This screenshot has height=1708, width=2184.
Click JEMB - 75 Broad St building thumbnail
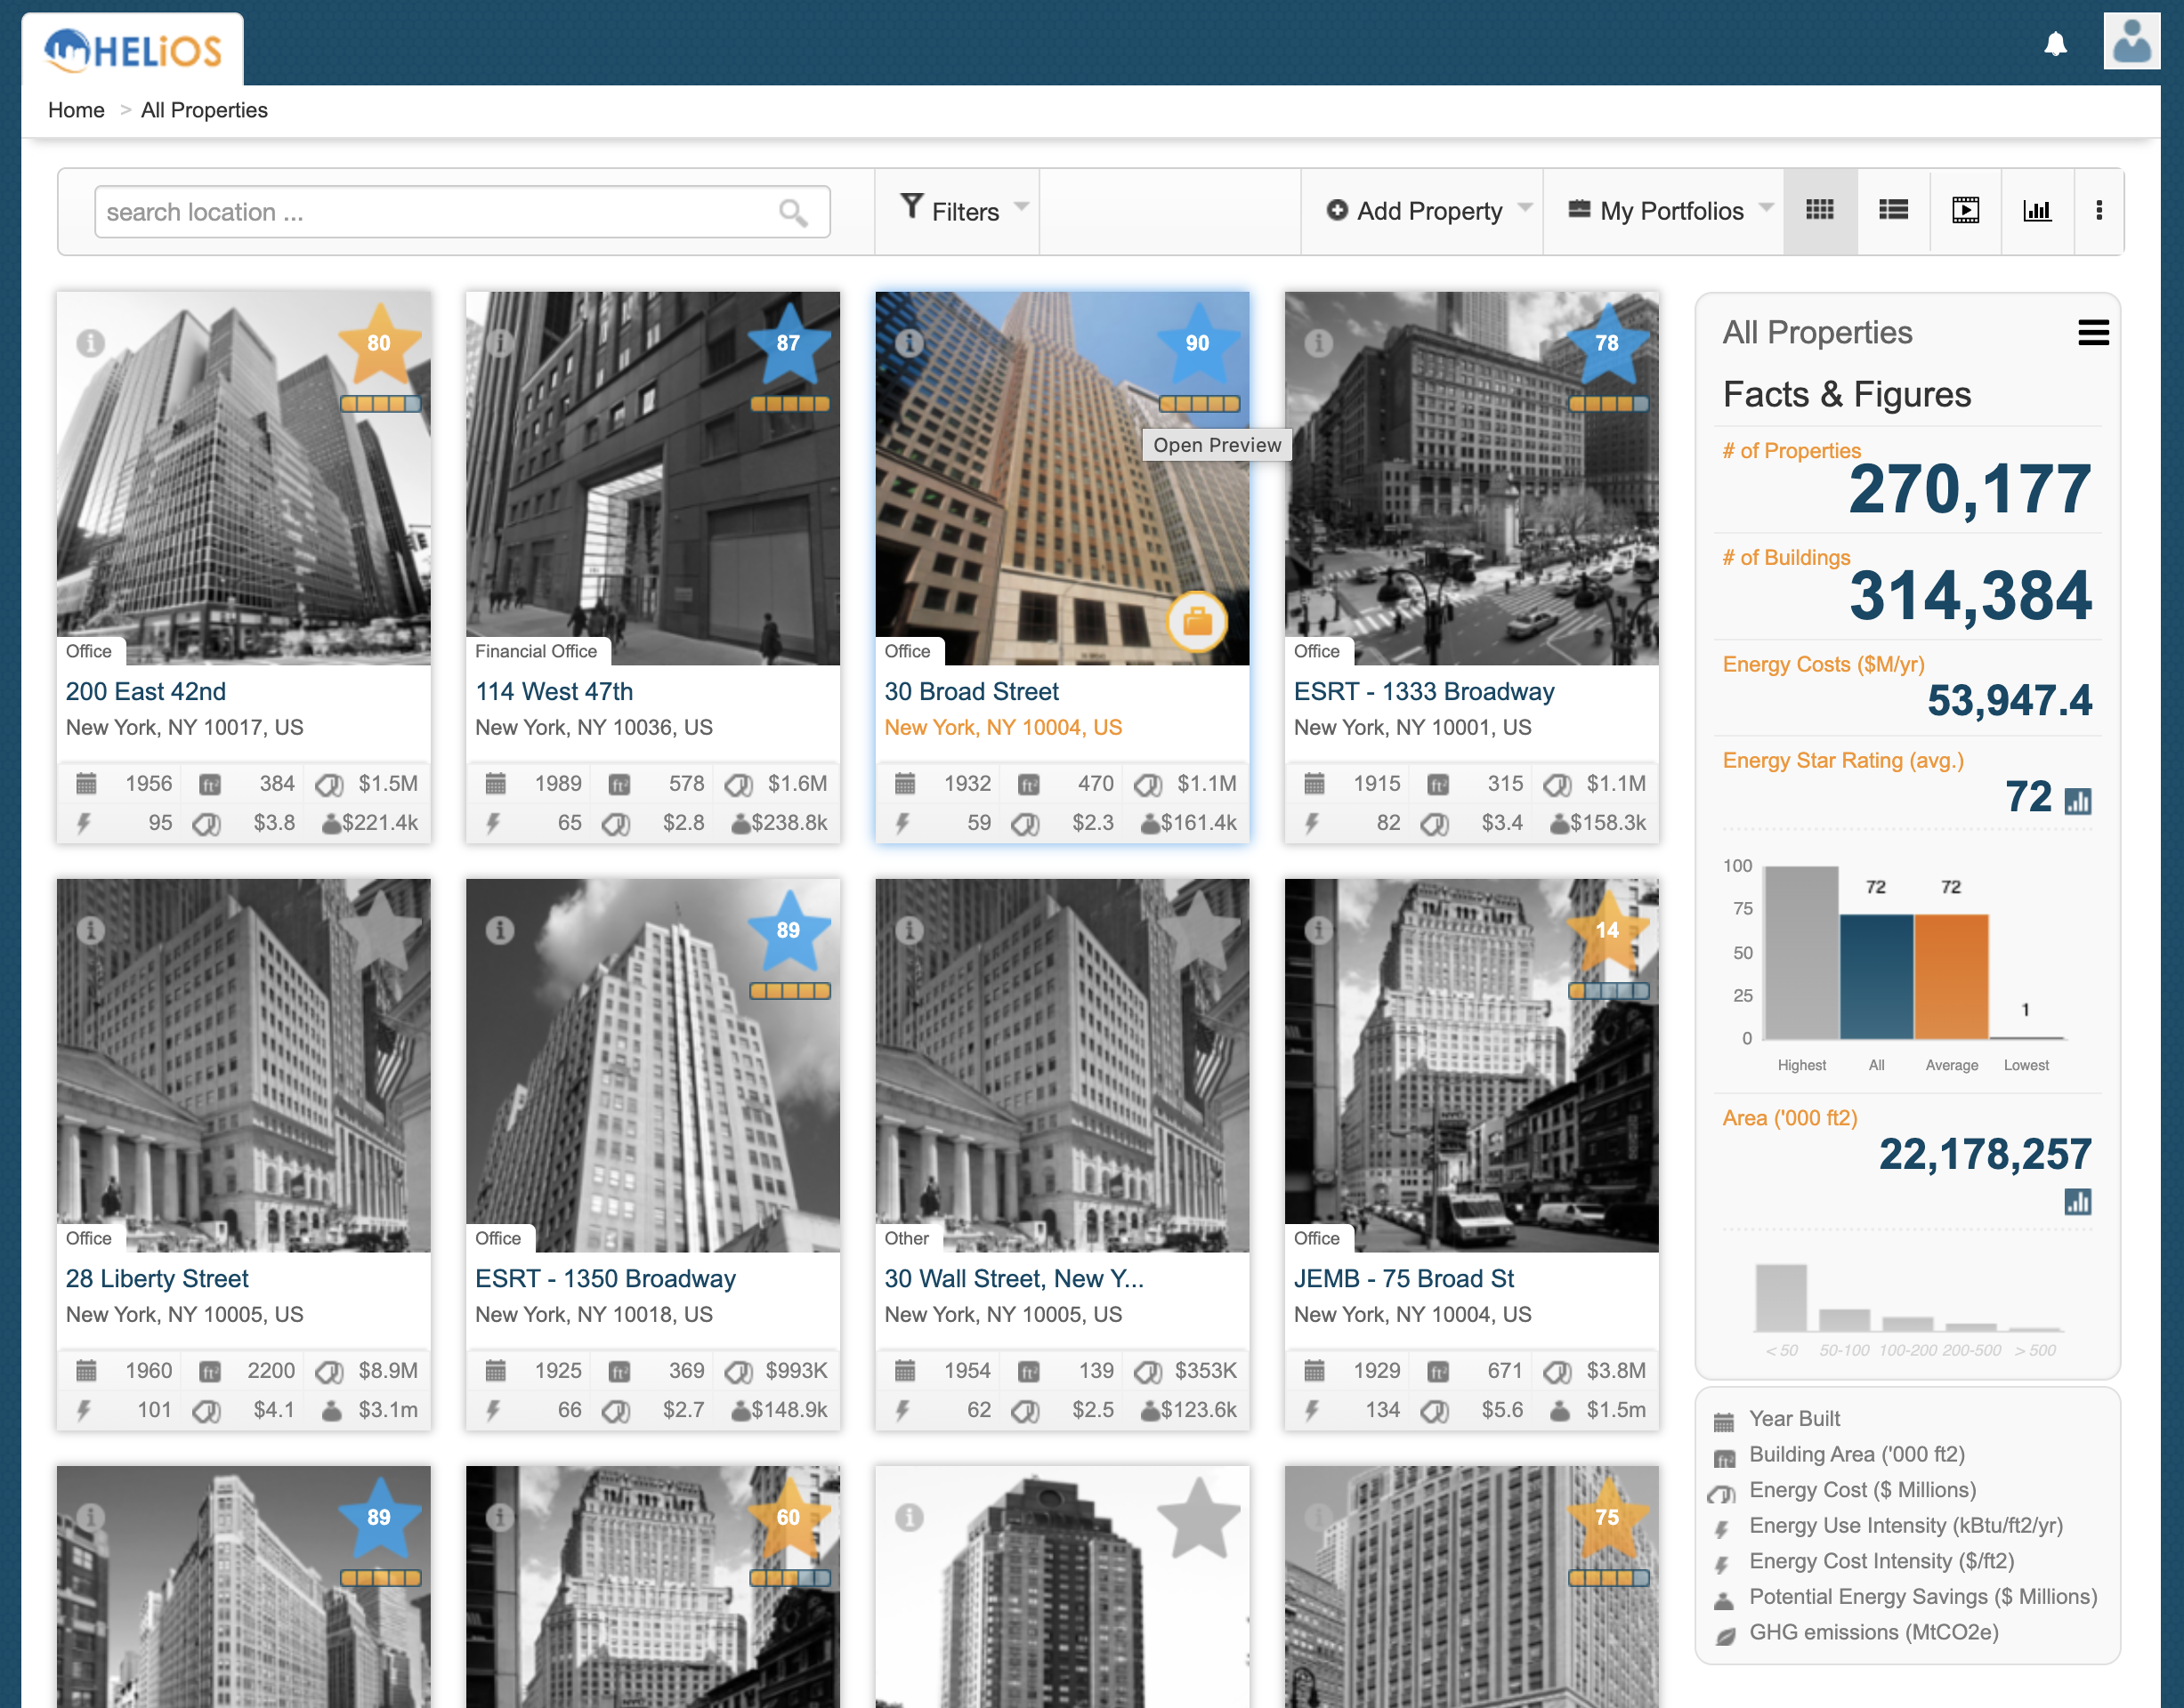1470,1065
